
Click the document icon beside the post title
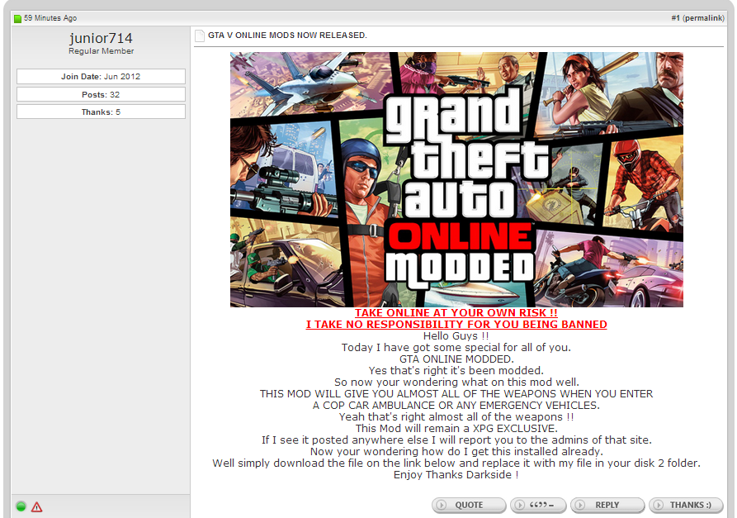tap(200, 36)
